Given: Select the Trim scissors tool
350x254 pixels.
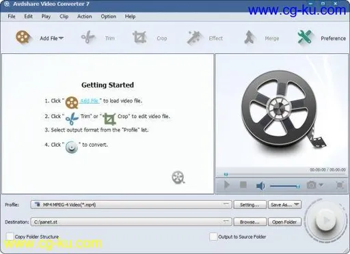Looking at the screenshot, I should click(88, 37).
